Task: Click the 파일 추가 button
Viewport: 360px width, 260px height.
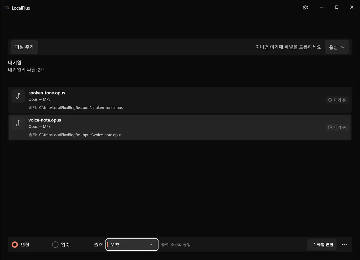Action: coord(24,47)
